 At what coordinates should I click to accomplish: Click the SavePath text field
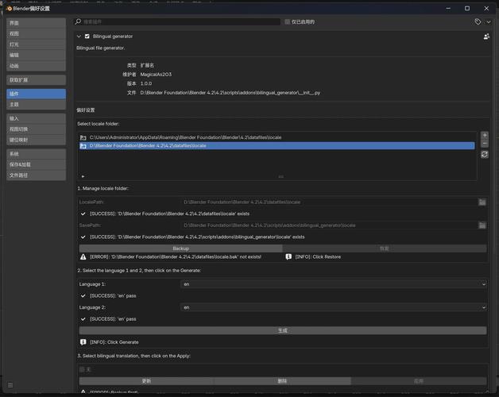(x=329, y=225)
